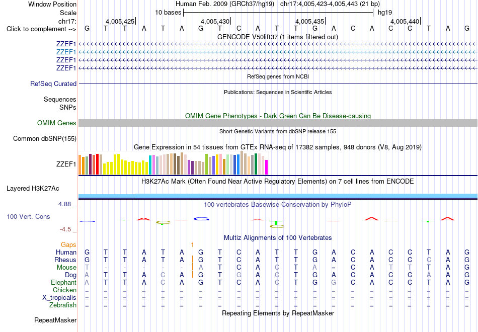
Task: Select the Dog alignment row label
Action: [70, 275]
